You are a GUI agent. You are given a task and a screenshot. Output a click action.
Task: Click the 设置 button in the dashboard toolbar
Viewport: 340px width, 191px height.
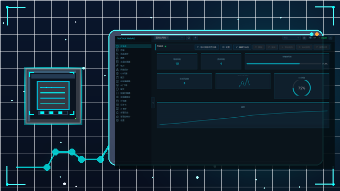tap(226, 47)
